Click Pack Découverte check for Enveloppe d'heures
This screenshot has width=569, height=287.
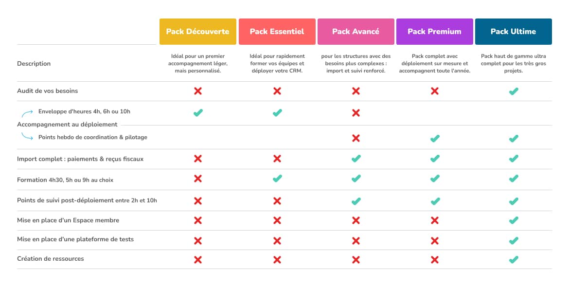click(x=198, y=113)
